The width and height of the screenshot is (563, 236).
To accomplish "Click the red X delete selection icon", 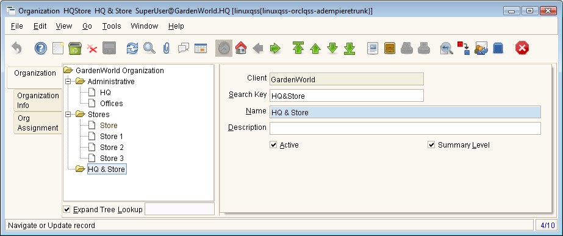I will coord(92,49).
